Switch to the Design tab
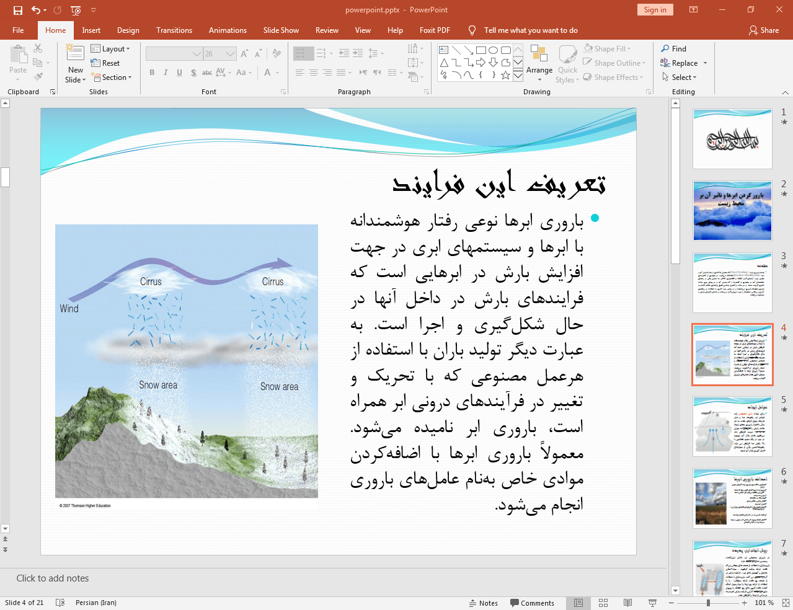Image resolution: width=793 pixels, height=610 pixels. coord(128,30)
